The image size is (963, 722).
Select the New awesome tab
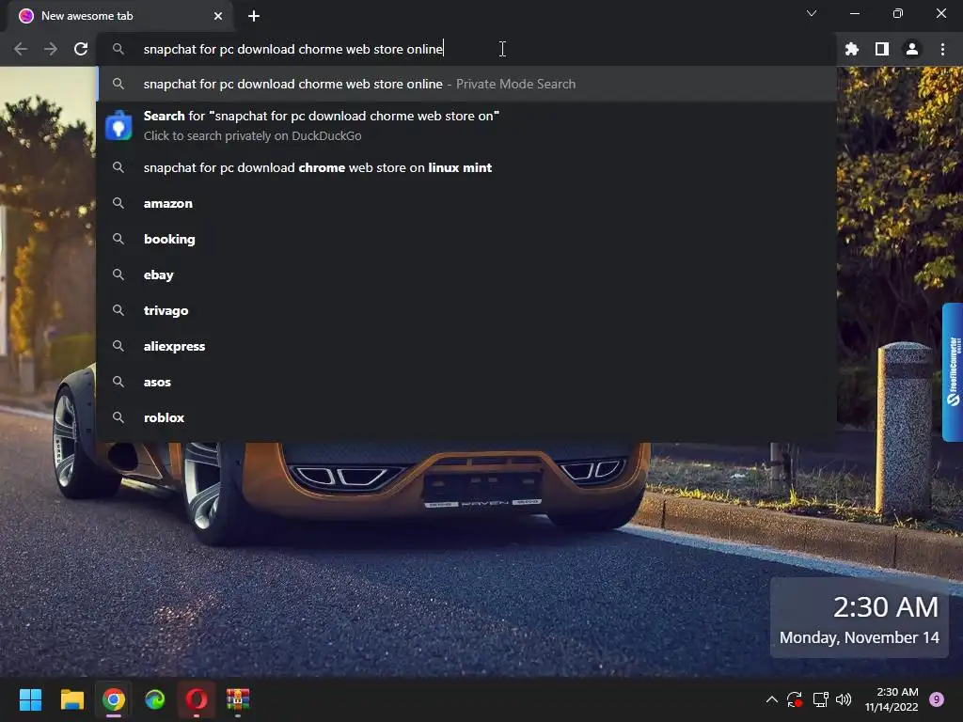coord(120,16)
